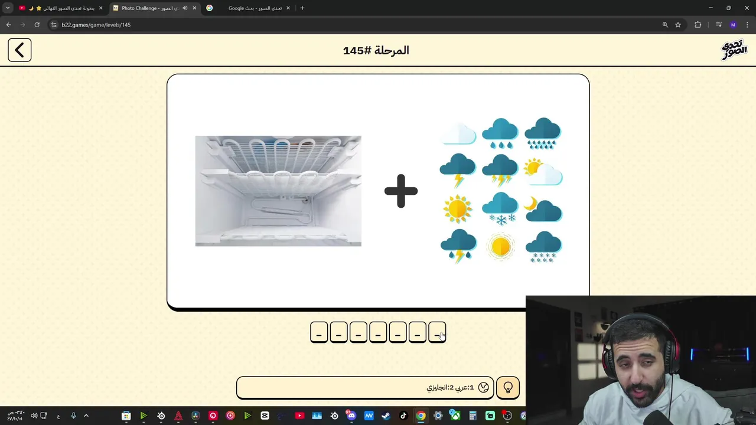Close the Photo Challenge tab
Image resolution: width=756 pixels, height=425 pixels.
tap(194, 8)
